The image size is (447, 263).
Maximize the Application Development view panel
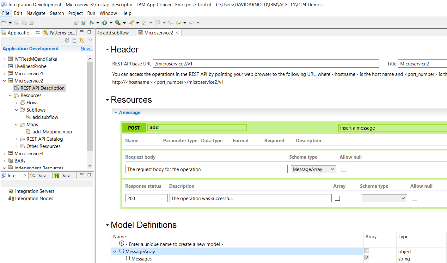click(89, 32)
